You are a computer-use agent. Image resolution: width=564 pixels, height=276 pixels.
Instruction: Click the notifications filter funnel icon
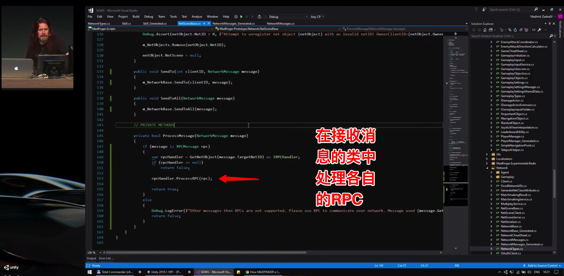(x=476, y=9)
